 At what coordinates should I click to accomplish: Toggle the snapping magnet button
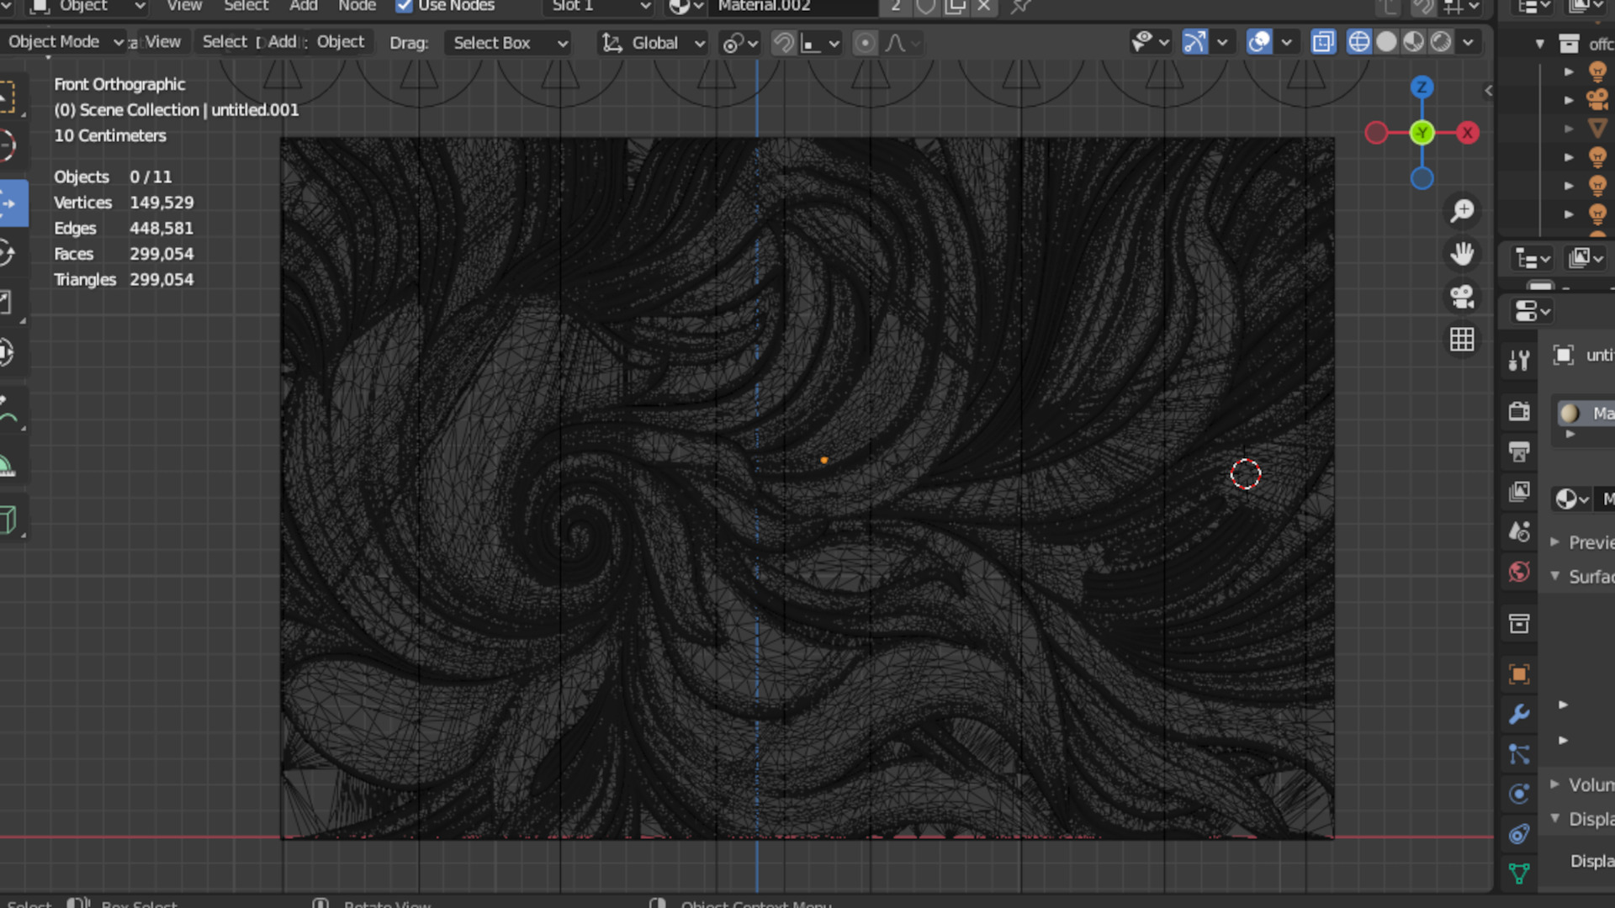tap(784, 43)
